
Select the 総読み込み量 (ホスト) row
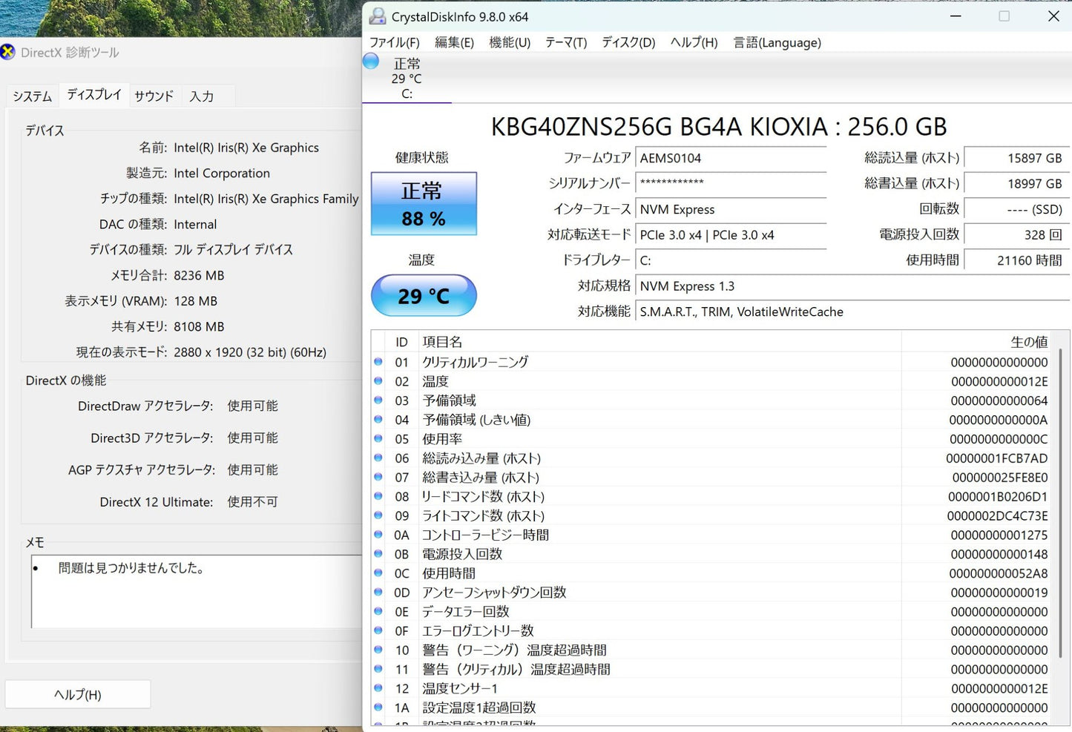click(x=712, y=458)
